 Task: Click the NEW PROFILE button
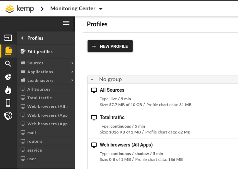click(x=110, y=46)
